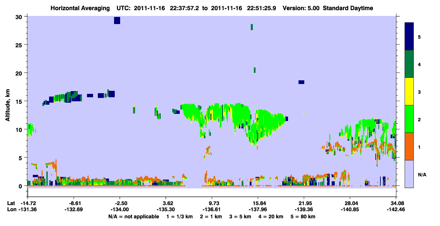
Task: Click the small dark green bar near 20 km altitude
Action: (x=255, y=70)
